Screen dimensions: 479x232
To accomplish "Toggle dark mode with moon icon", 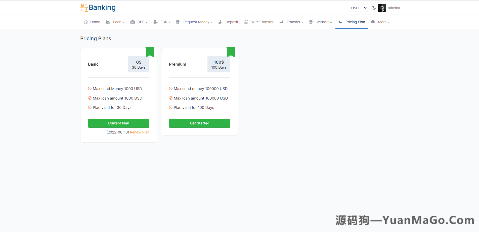I will click(374, 8).
